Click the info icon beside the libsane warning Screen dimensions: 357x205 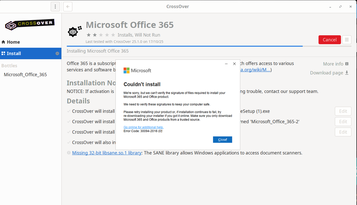pyautogui.click(x=69, y=153)
